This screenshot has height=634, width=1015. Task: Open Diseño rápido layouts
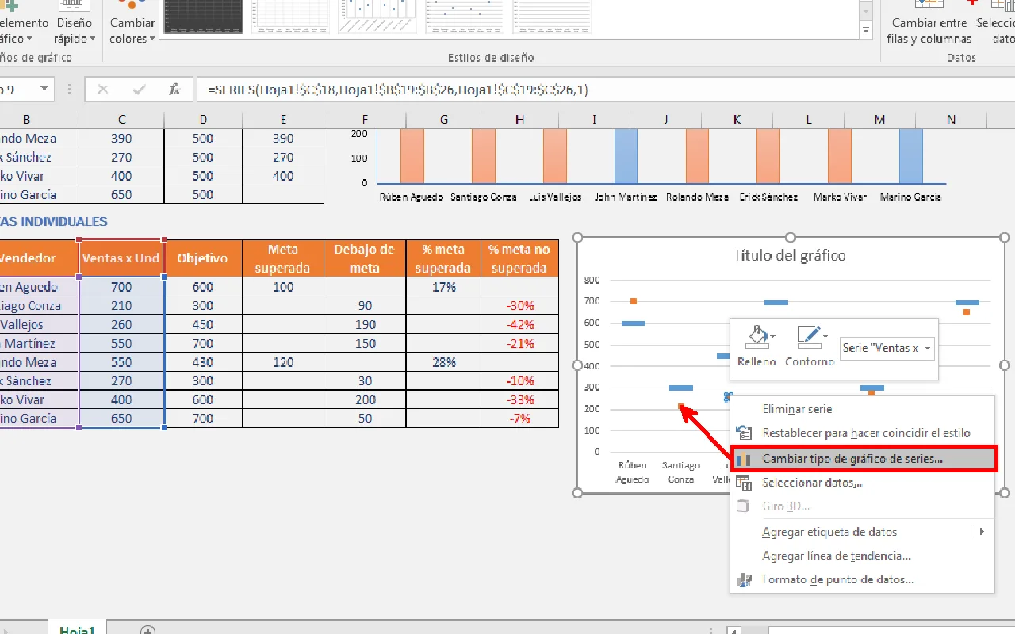[74, 23]
